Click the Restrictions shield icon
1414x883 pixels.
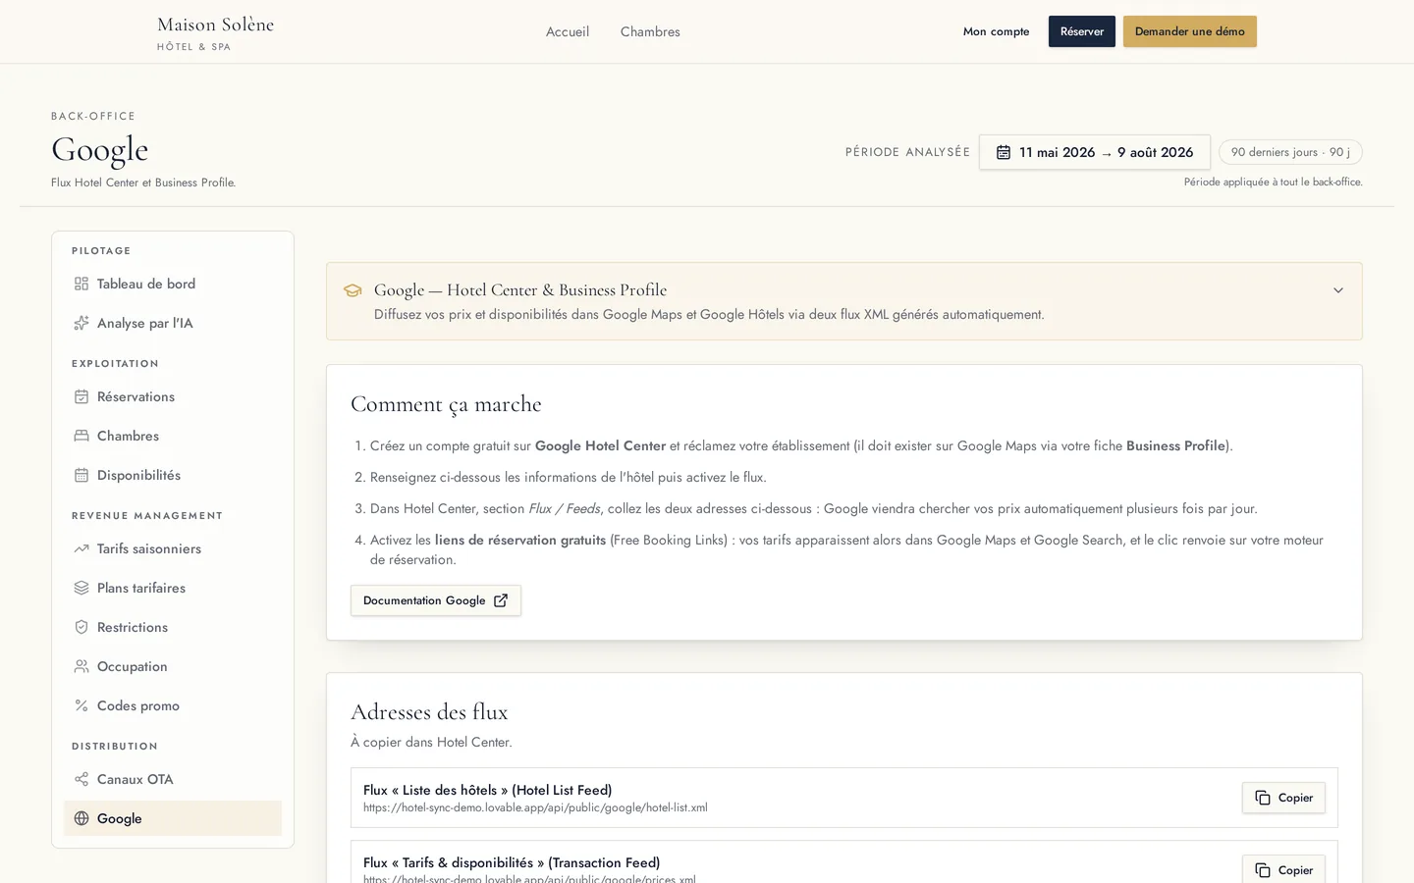[x=82, y=627]
